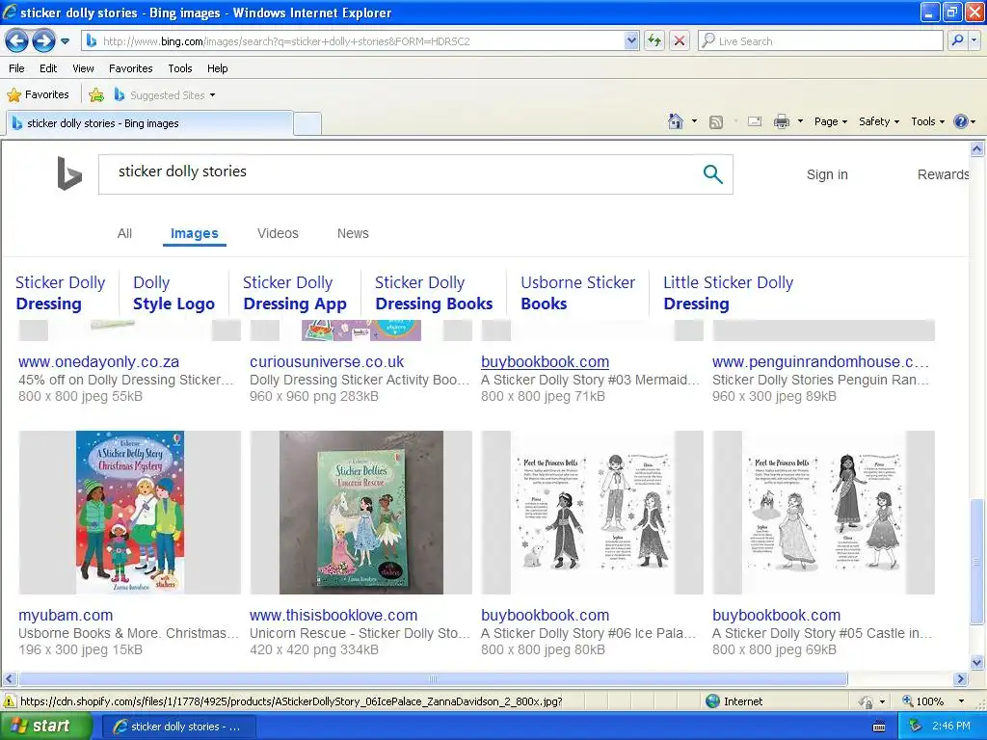Click the browser Forward arrow button
This screenshot has width=987, height=740.
point(42,41)
